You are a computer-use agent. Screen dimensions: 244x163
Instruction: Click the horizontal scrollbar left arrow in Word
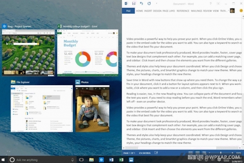click(x=124, y=148)
